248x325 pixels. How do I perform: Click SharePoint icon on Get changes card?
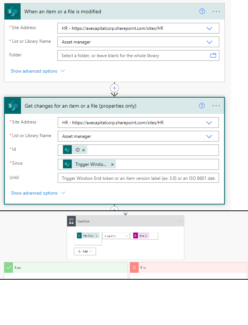point(13,106)
